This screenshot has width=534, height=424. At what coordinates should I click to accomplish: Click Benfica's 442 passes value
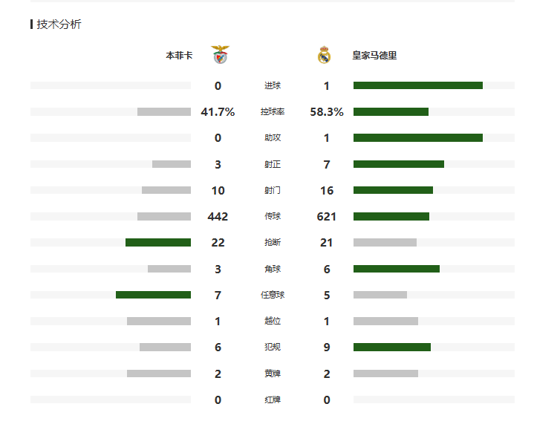click(218, 217)
